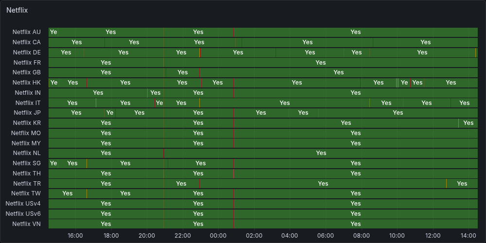Click the Netflix VN row label
Image resolution: width=486 pixels, height=243 pixels.
tap(27, 224)
